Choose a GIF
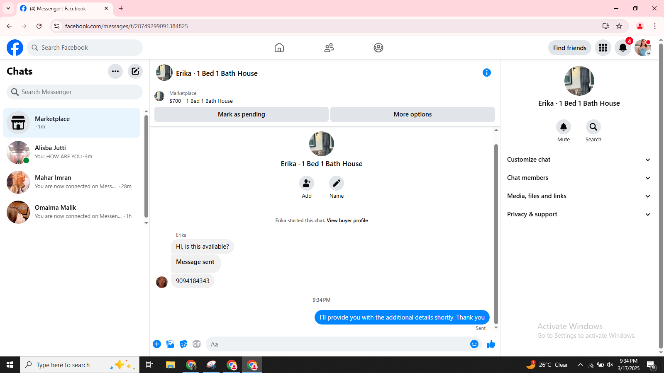 (x=197, y=344)
